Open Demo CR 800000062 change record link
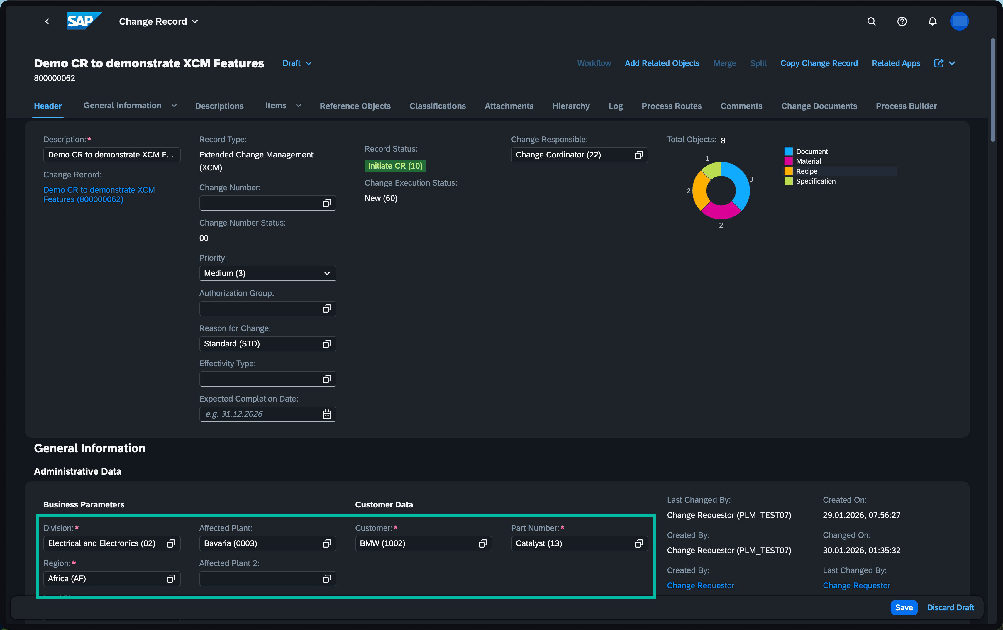The height and width of the screenshot is (630, 1003). coord(99,194)
